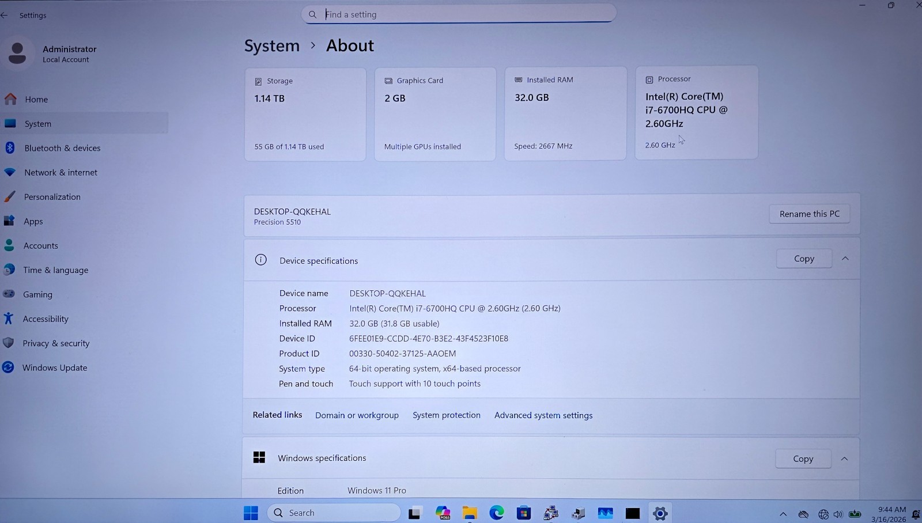Click the battery tray icon
This screenshot has width=922, height=523.
pyautogui.click(x=855, y=514)
